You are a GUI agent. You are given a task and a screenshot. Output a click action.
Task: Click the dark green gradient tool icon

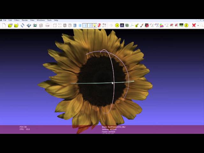tap(181, 25)
